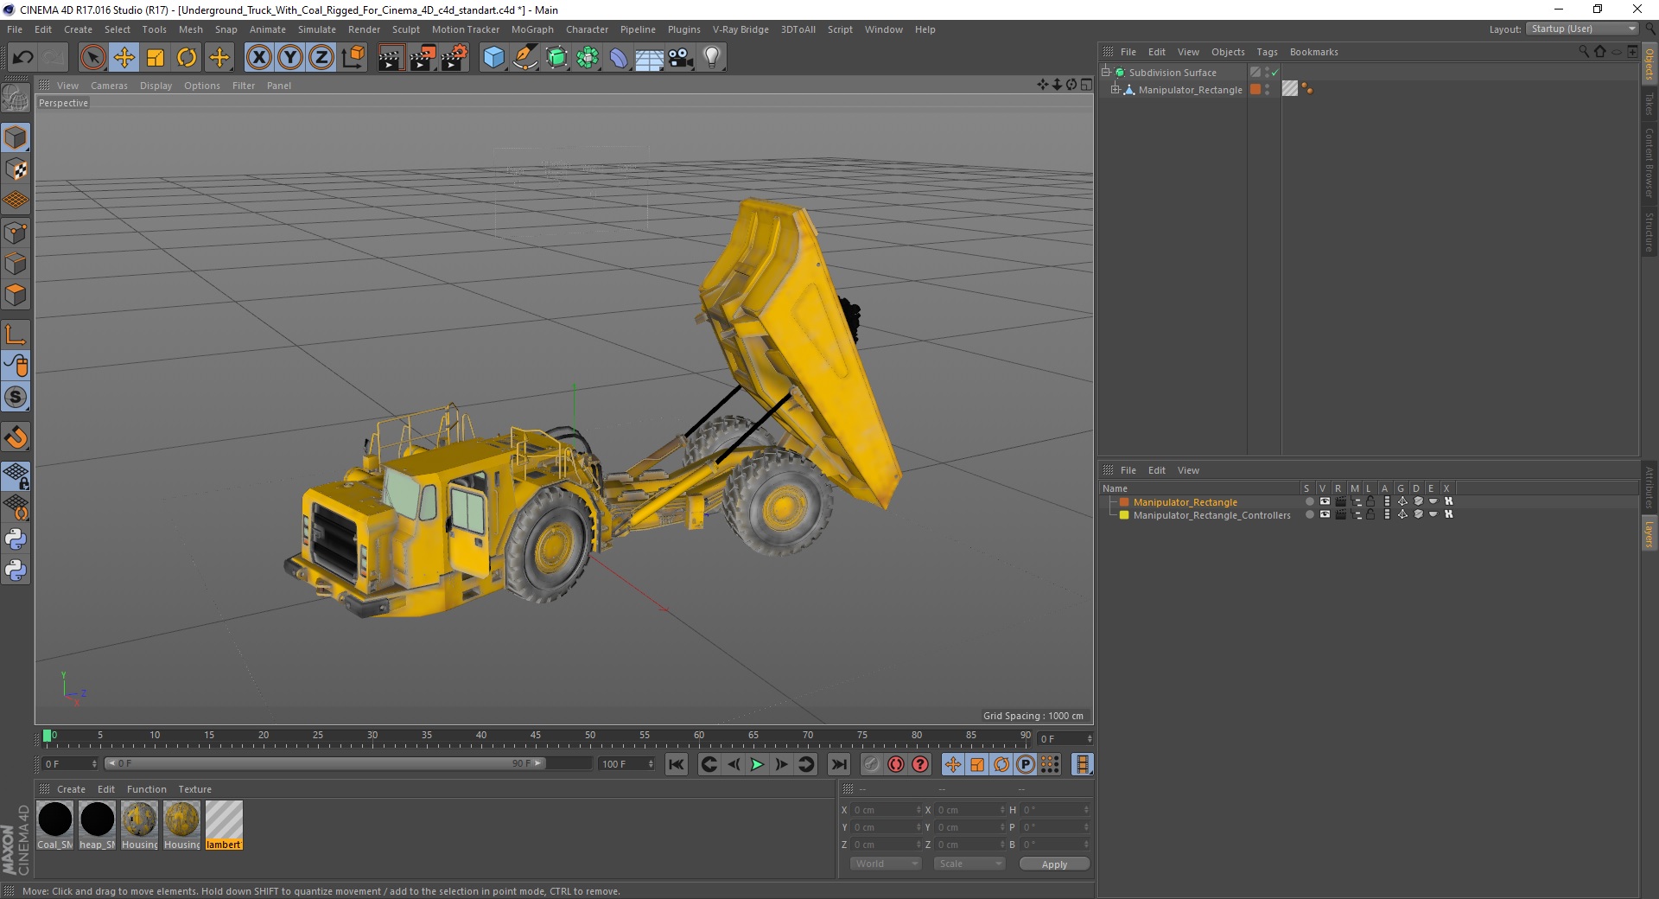Open the spline pen tool
The image size is (1659, 899).
(524, 58)
